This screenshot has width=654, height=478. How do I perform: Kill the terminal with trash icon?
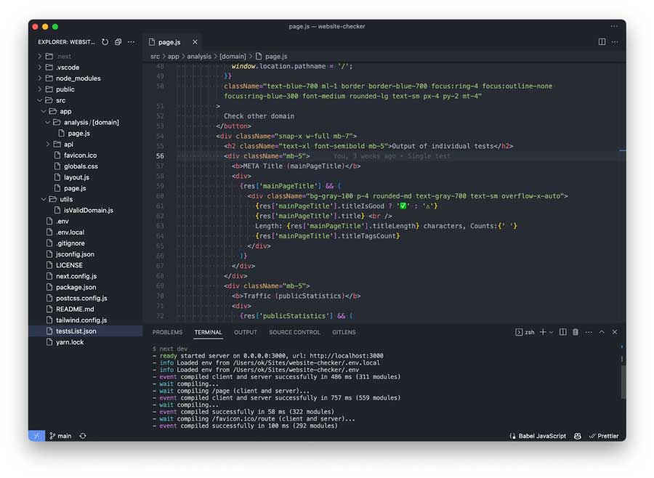(x=576, y=332)
